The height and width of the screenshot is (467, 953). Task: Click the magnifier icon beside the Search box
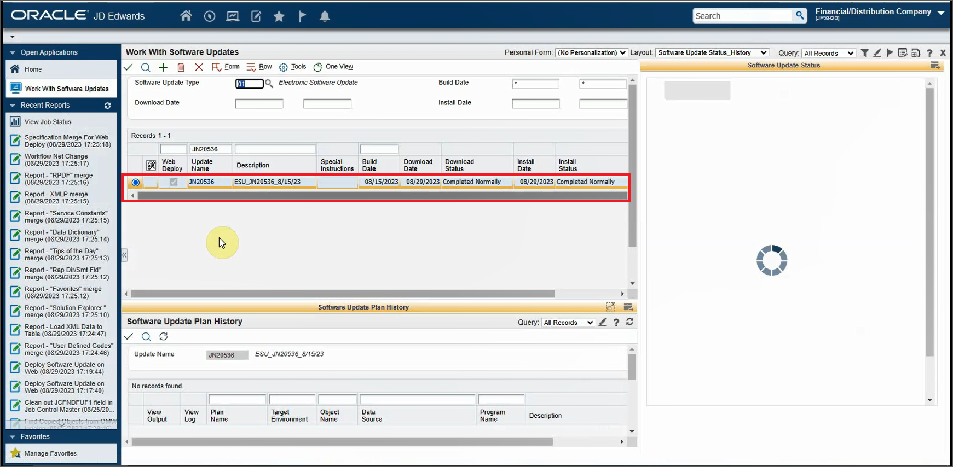tap(800, 15)
